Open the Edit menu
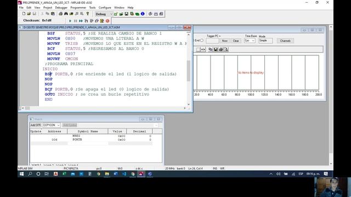The image size is (351, 197). pyautogui.click(x=29, y=8)
